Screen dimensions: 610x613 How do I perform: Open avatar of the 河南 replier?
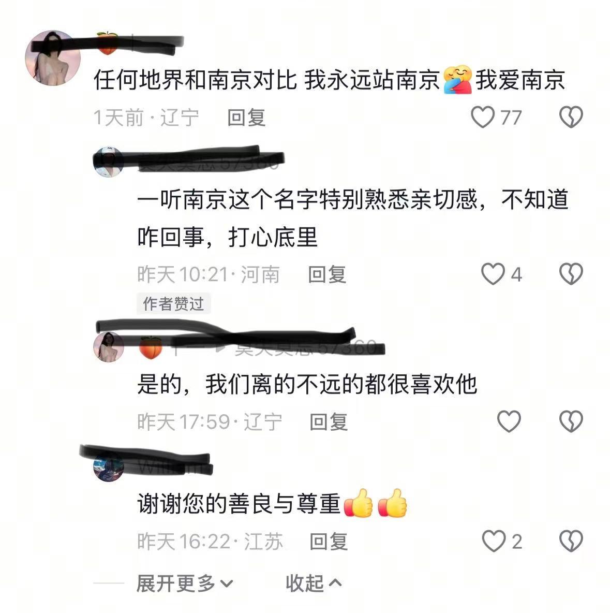pyautogui.click(x=108, y=162)
